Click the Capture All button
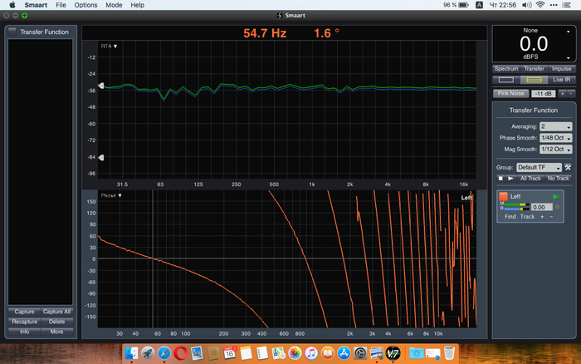Viewport: 581px width, 364px height. [x=56, y=312]
